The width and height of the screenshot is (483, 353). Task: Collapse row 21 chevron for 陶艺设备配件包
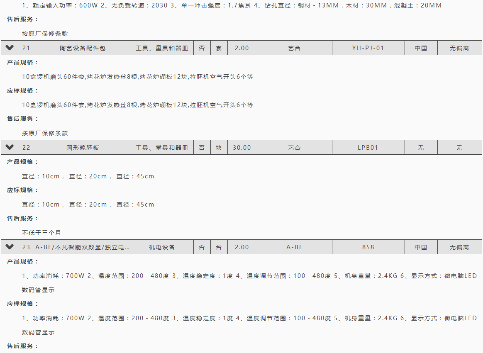(x=10, y=48)
